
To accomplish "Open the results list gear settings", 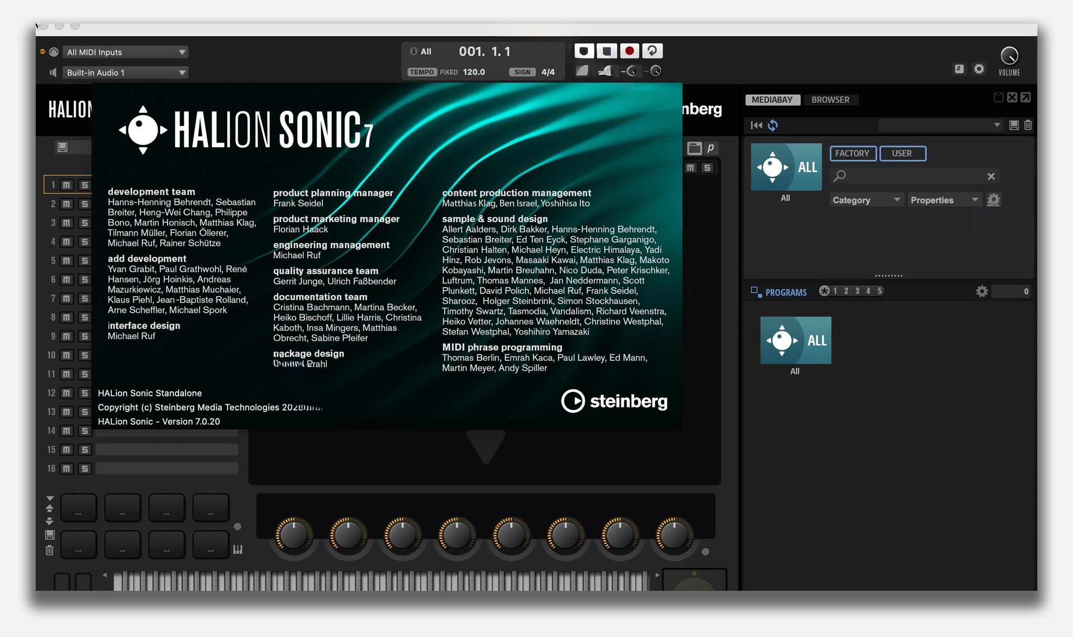I will [x=982, y=291].
